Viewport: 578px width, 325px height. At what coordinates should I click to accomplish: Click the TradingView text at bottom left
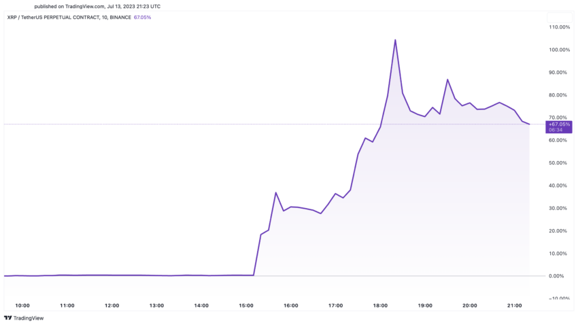29,318
